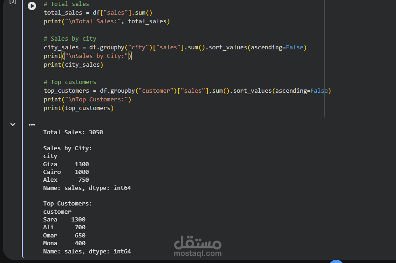Screen dimensions: 396x263
Task: Select the Sara 1300 output row
Action: (64, 220)
